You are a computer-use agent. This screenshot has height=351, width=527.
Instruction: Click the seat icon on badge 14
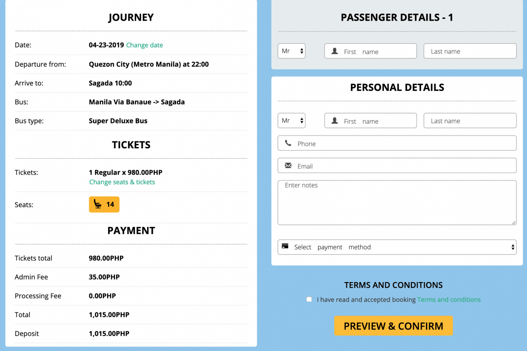click(x=98, y=204)
